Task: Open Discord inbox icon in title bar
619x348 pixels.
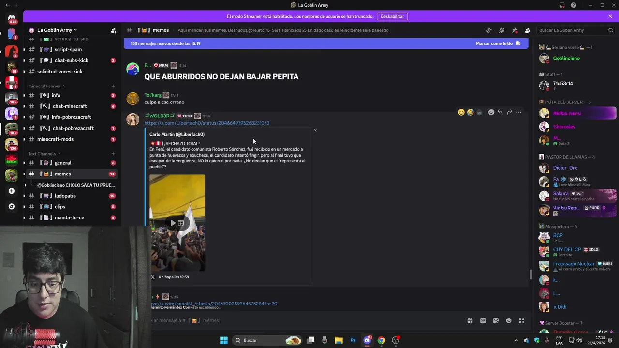Action: point(562,5)
